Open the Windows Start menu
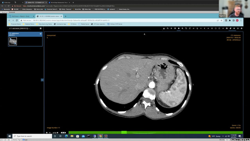 tap(9, 136)
